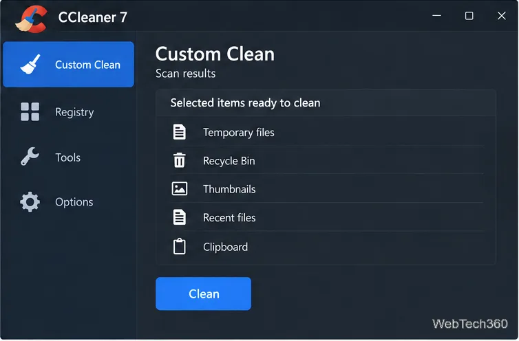Select the Recycle Bin row text
This screenshot has height=341, width=519.
229,161
